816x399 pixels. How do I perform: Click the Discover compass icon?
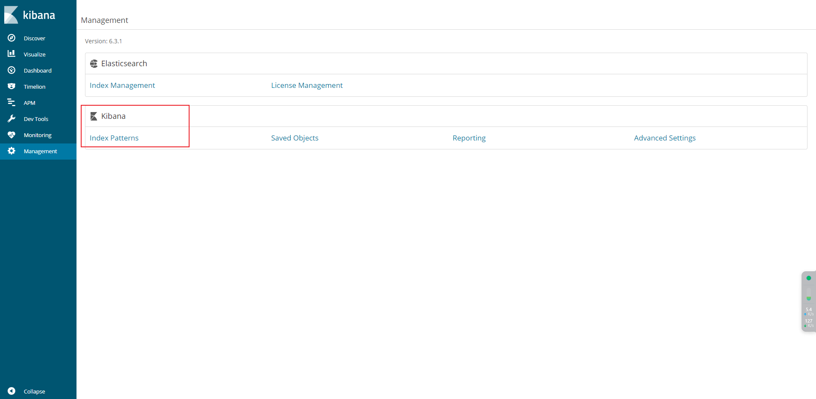pyautogui.click(x=11, y=38)
